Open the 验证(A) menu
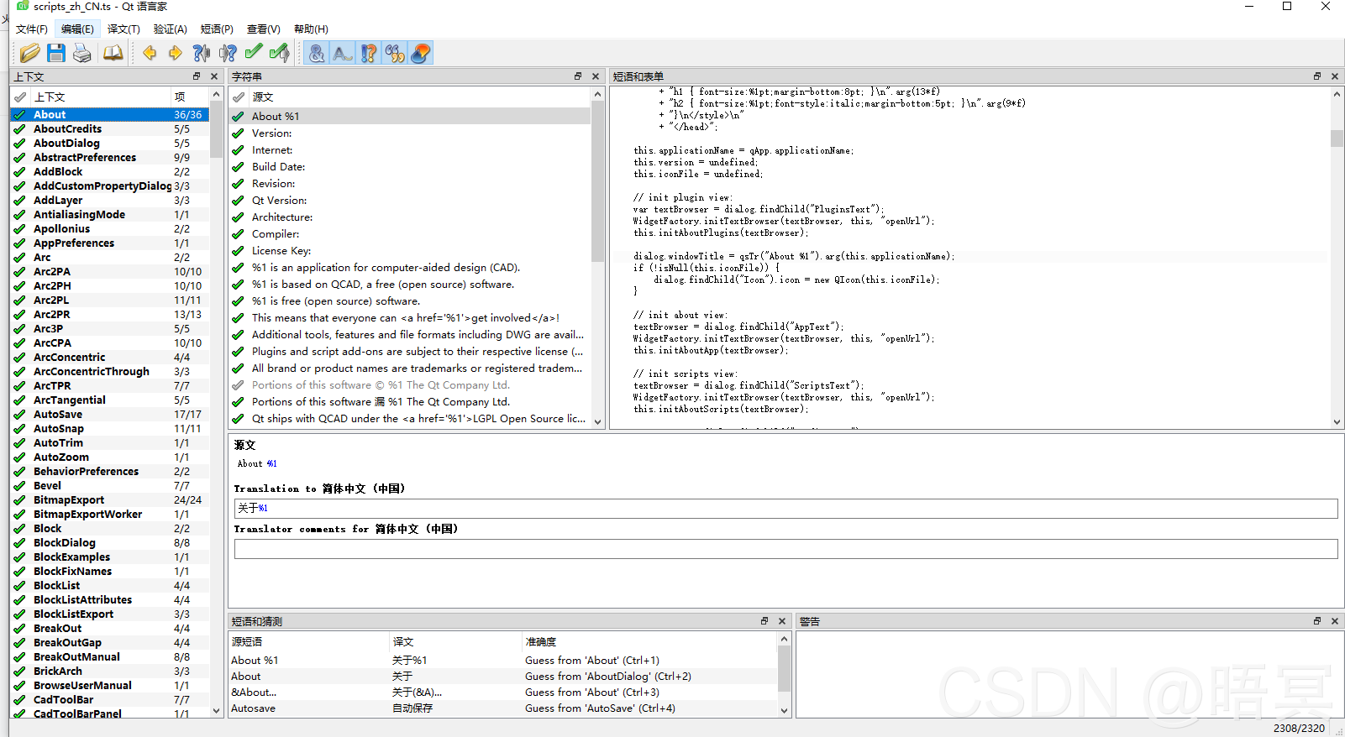 171,29
